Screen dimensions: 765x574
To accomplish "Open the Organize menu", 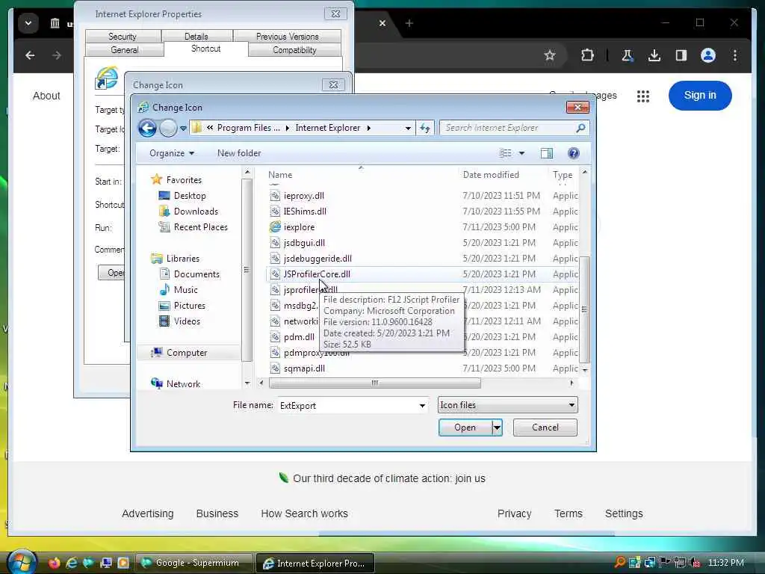I will (x=172, y=153).
